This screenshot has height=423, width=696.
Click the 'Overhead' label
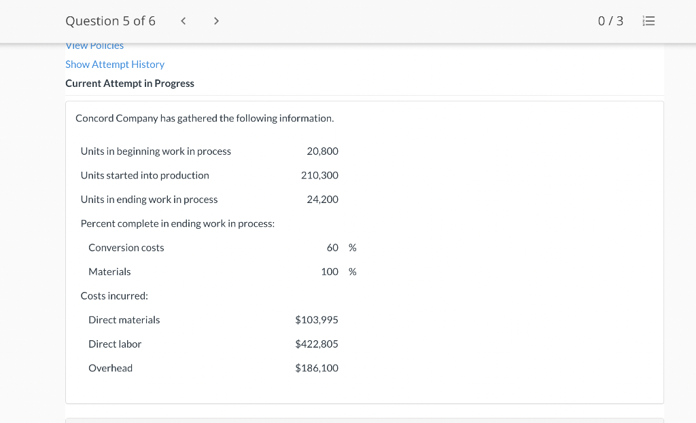tap(111, 368)
